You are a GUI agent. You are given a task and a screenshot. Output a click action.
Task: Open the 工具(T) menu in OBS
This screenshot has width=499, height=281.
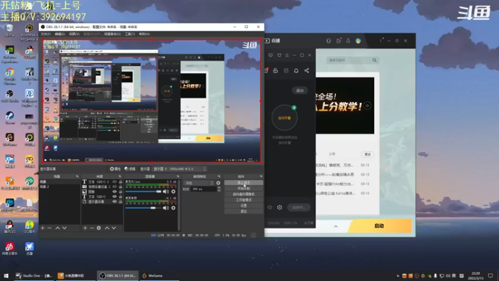(130, 34)
